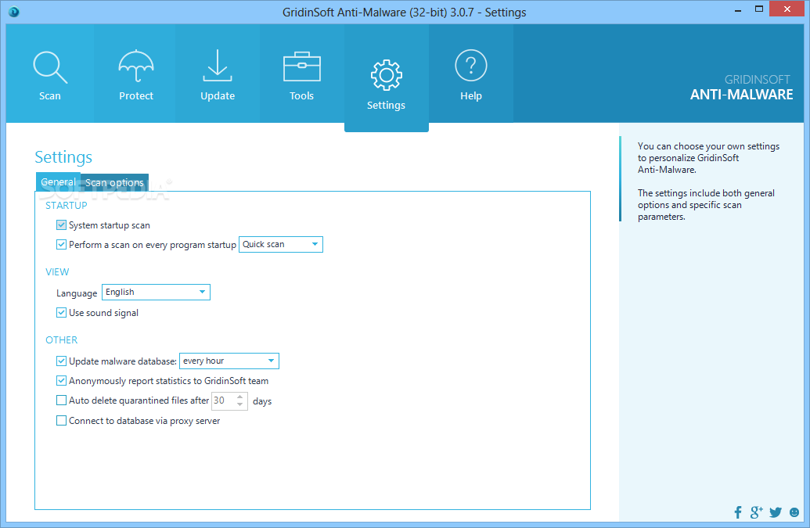Click the Facebook icon
Viewport: 810px width, 528px height.
click(x=738, y=512)
